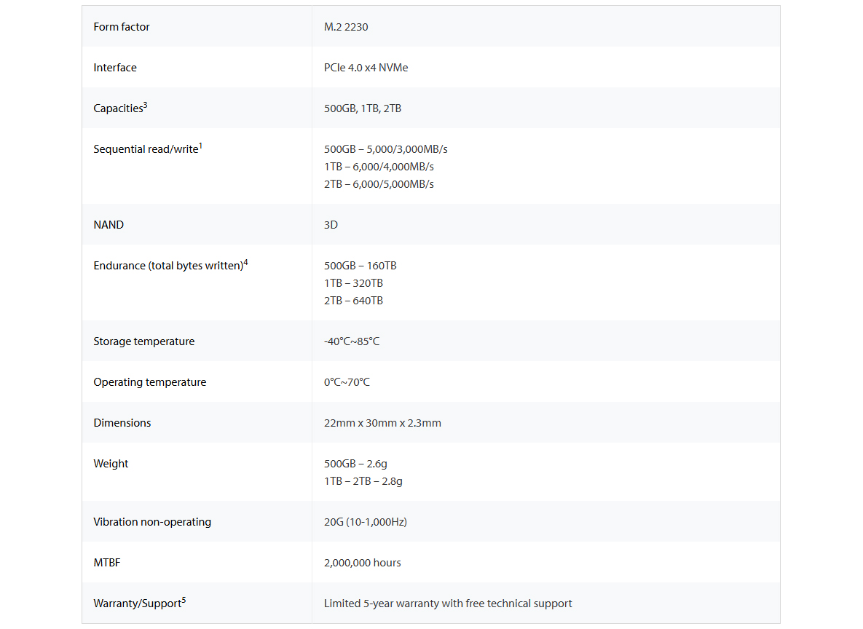Click the 500GB, 1TB, 2TB capacities text
This screenshot has width=863, height=629.
(x=363, y=108)
